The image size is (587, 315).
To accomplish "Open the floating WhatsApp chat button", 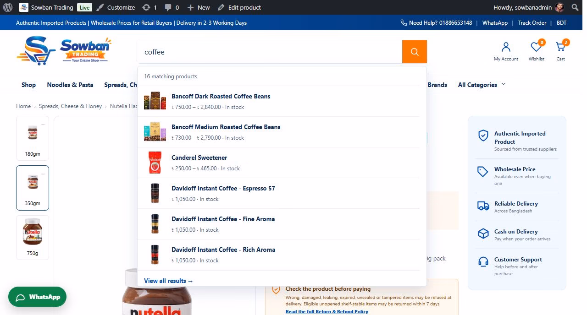I will (38, 297).
